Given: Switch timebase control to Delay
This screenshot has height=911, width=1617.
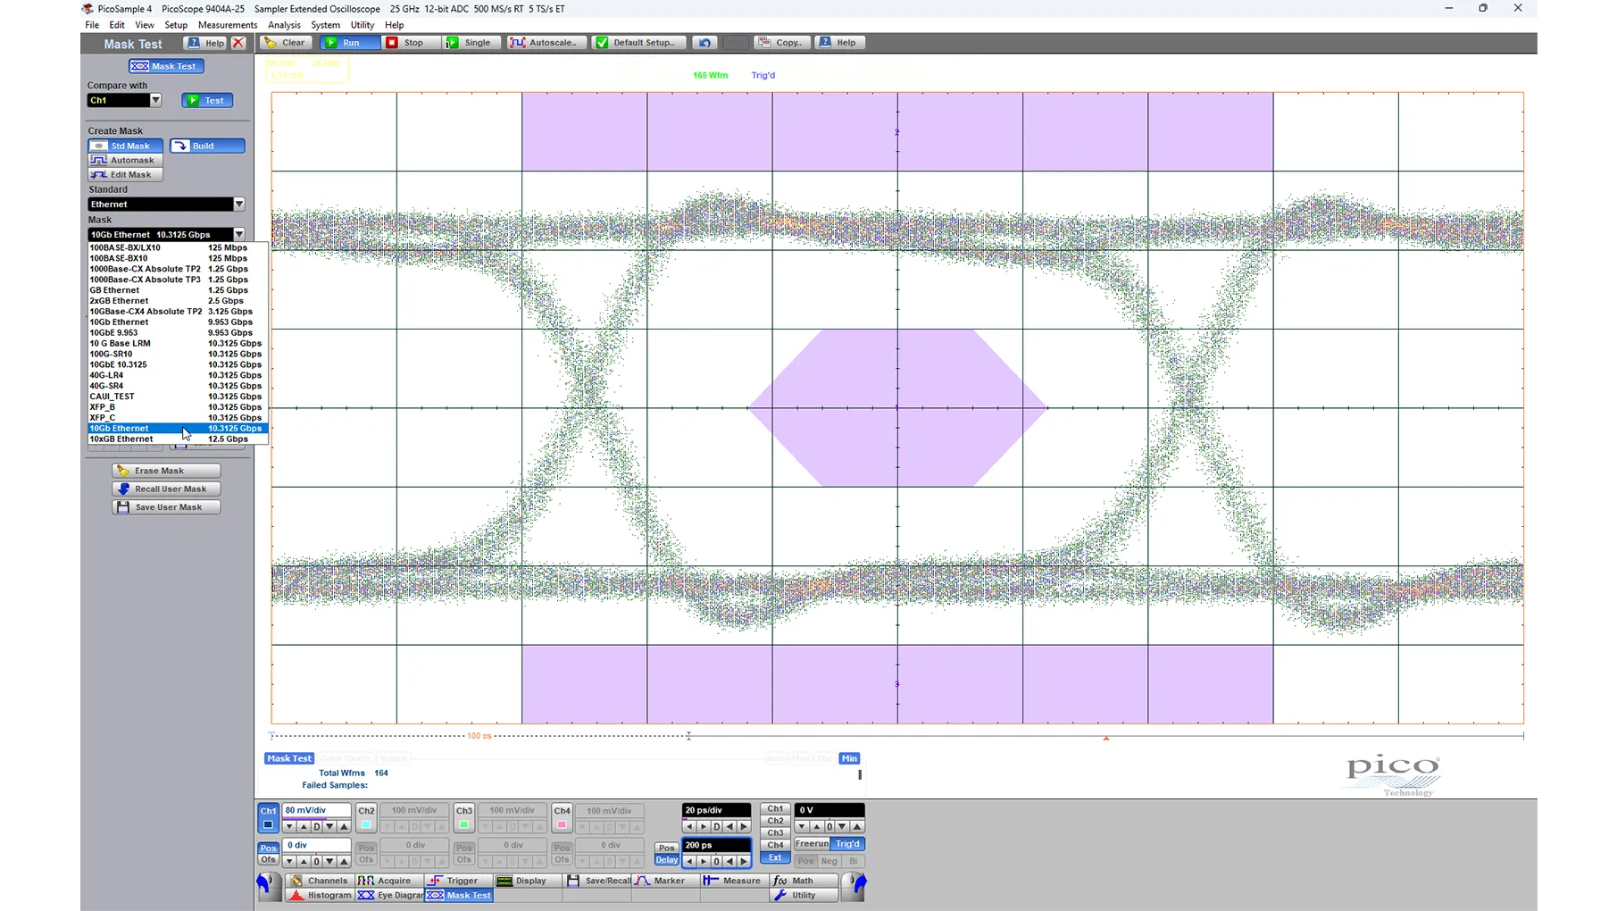Looking at the screenshot, I should tap(667, 860).
